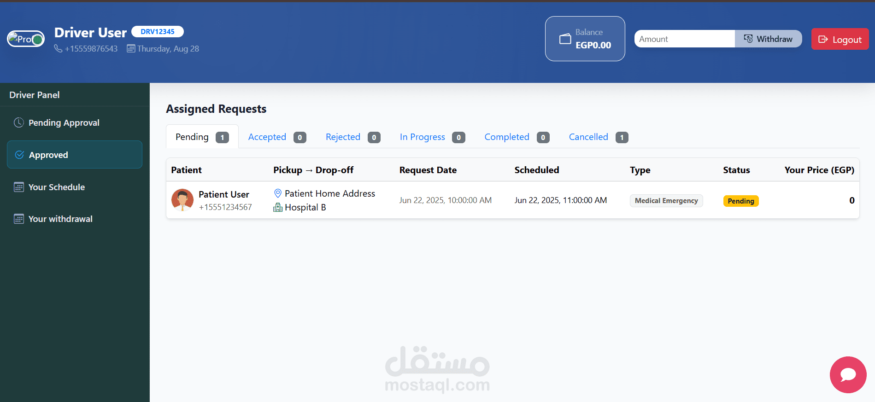
Task: Click the profile picture in header
Action: point(26,39)
